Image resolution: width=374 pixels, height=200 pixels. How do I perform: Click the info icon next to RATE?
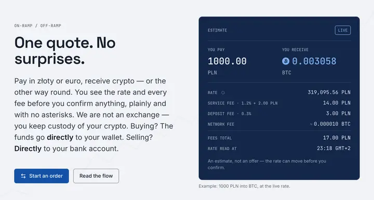(x=223, y=93)
